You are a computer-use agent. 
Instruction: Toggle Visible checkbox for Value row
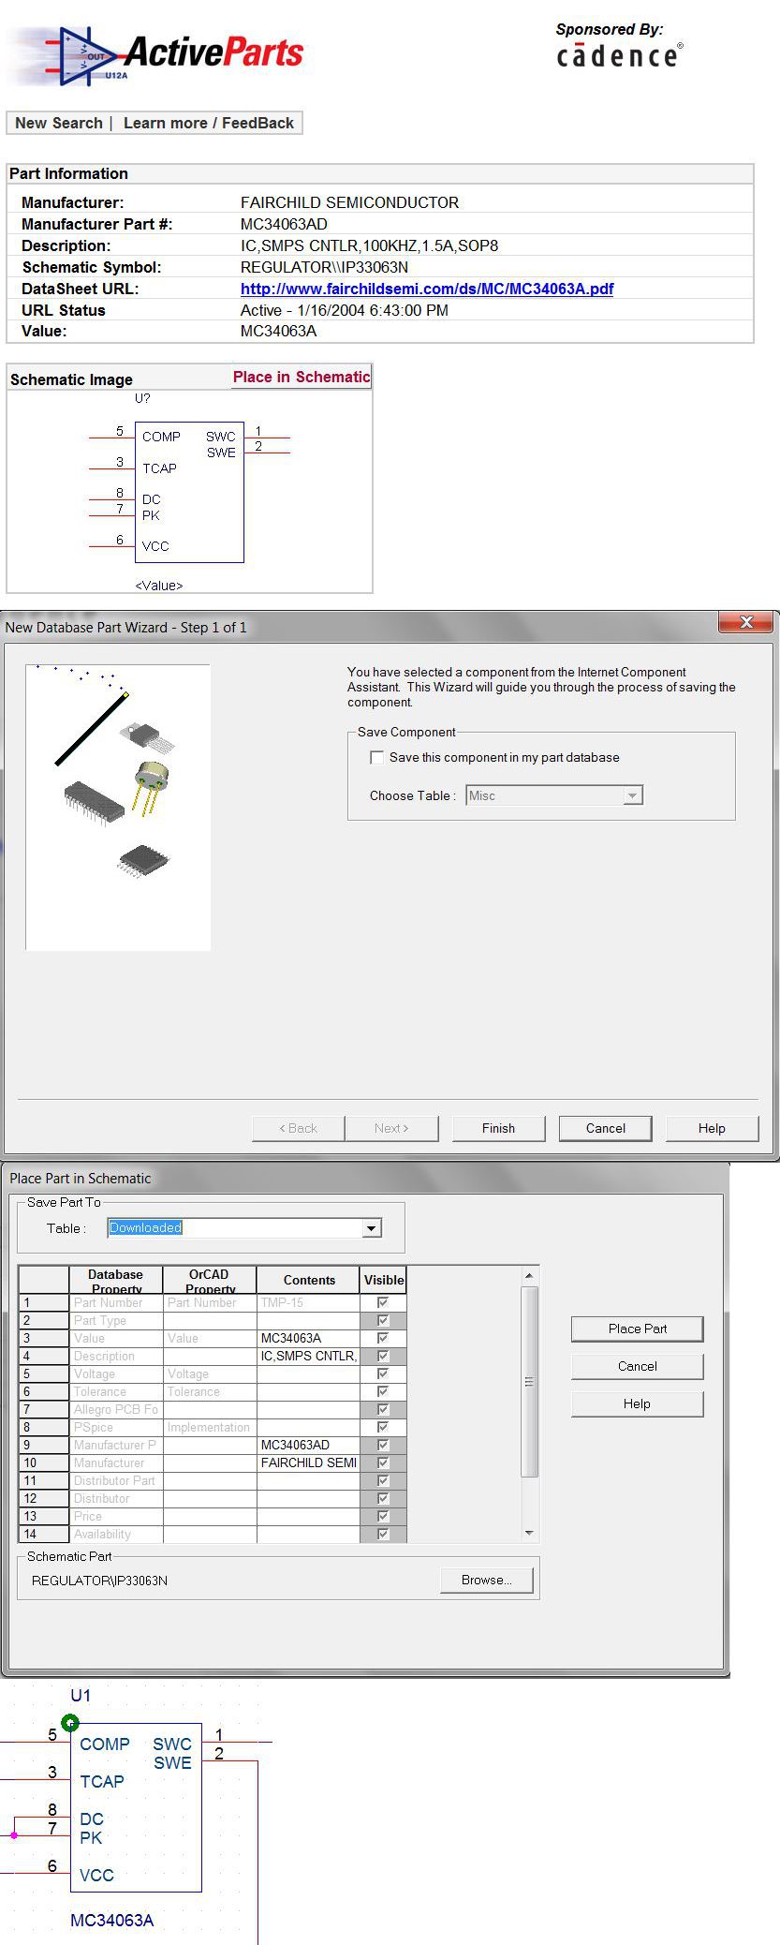382,1338
